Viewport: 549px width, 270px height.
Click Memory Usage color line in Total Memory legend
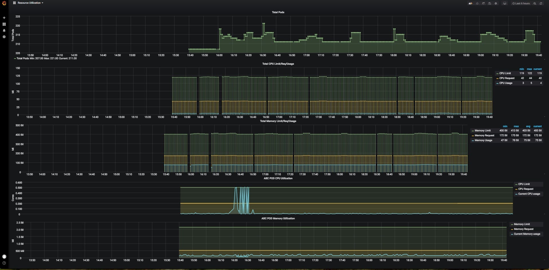tap(473, 141)
